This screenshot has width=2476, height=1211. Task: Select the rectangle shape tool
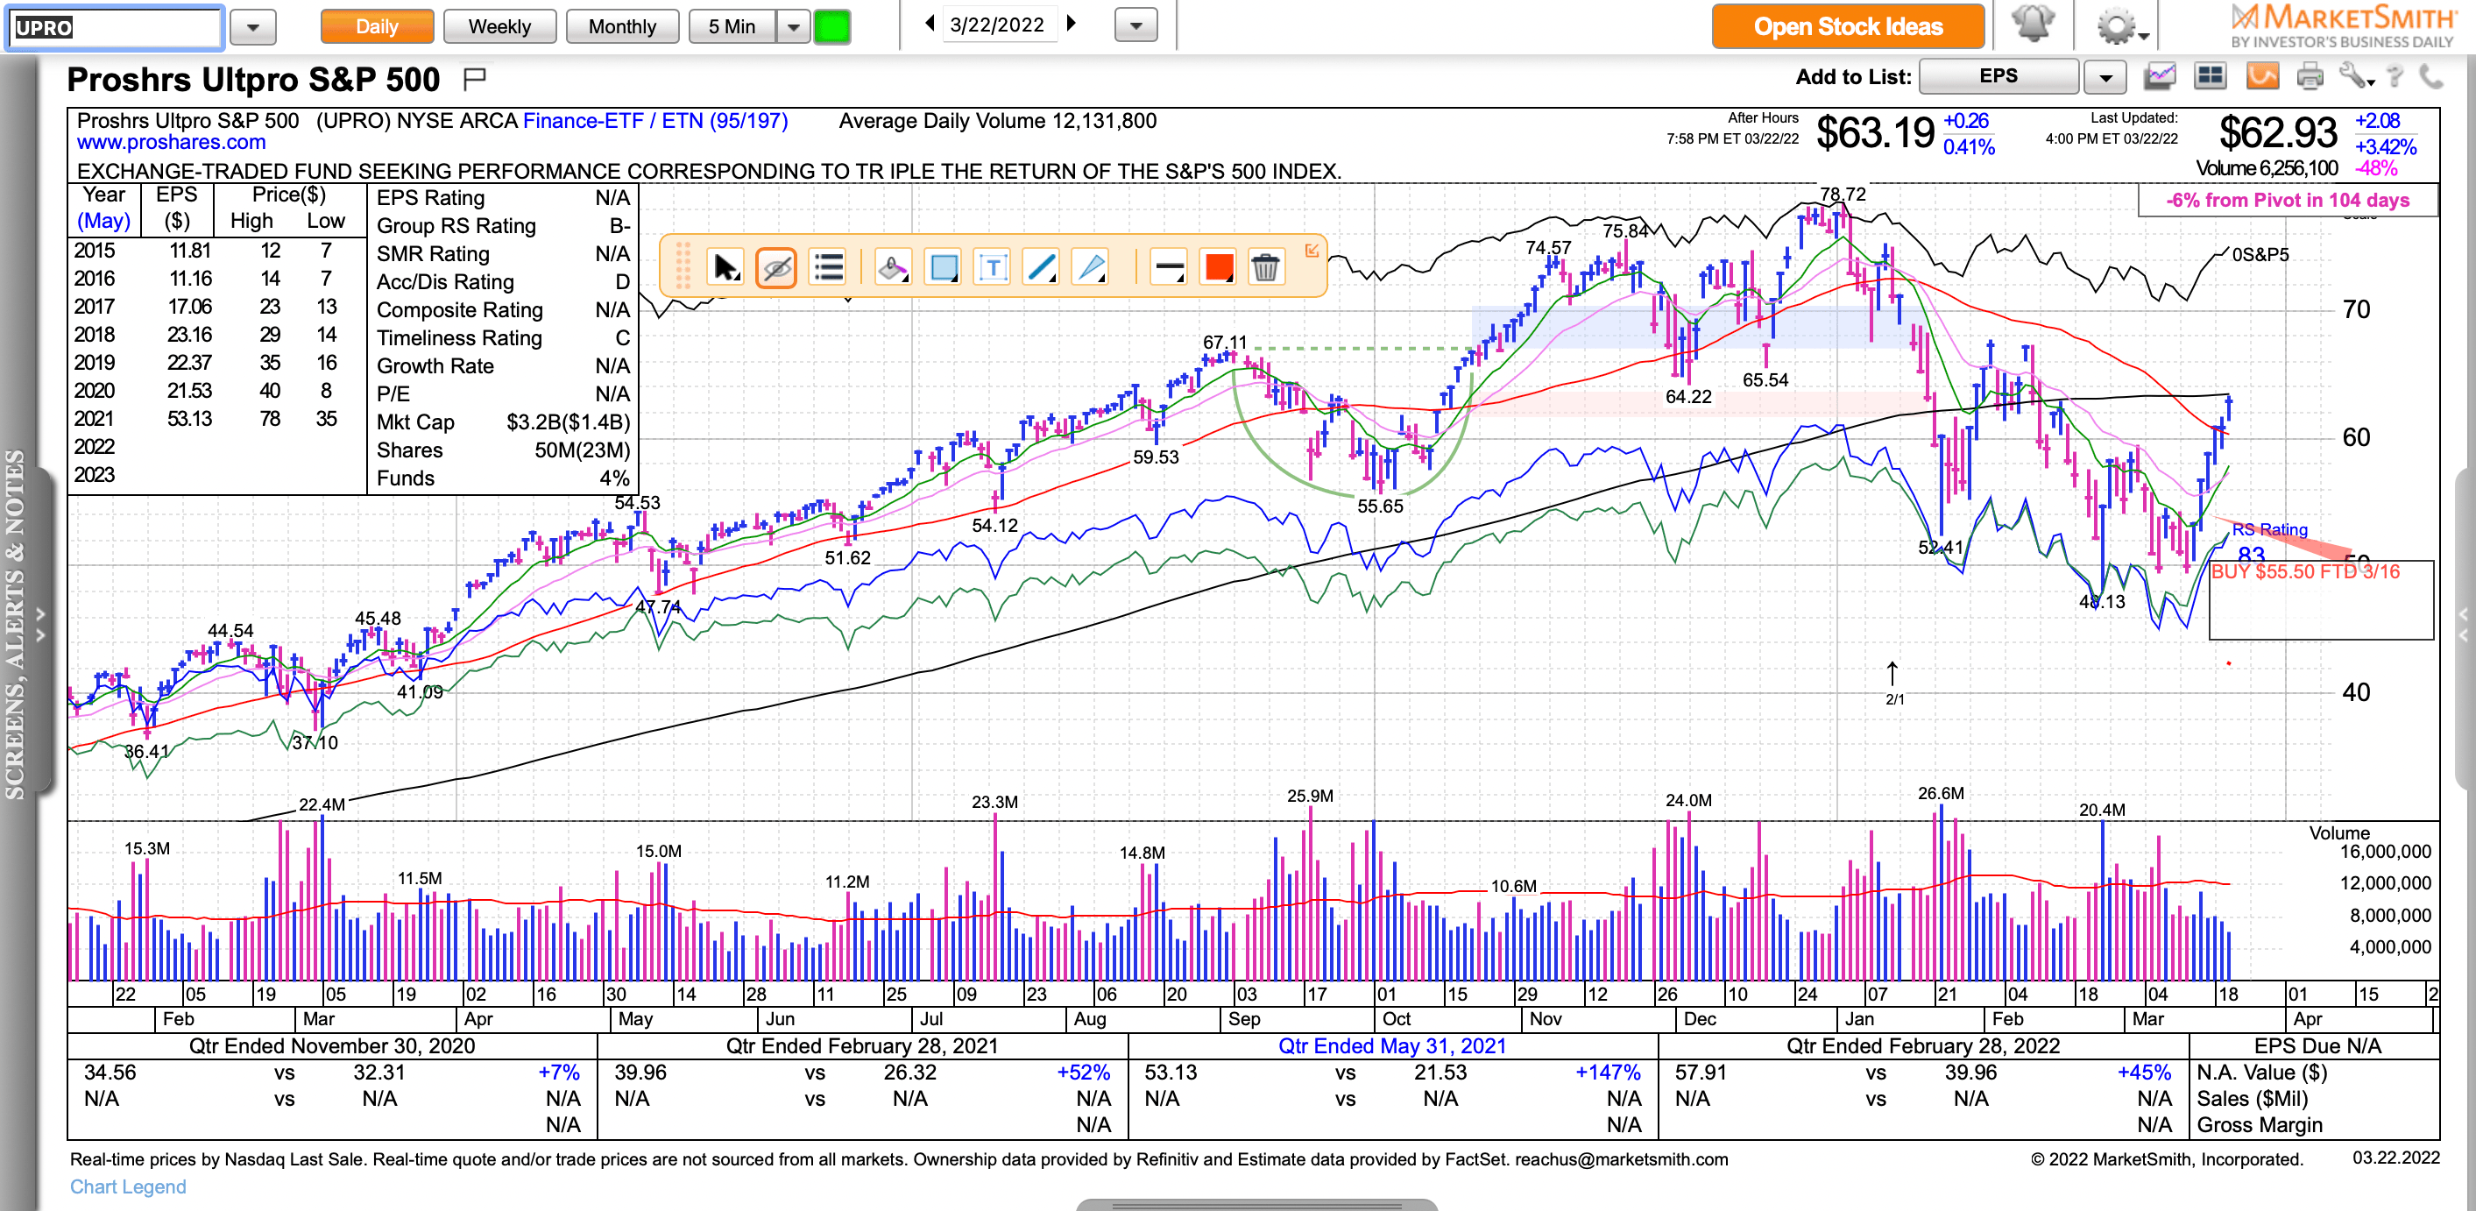point(943,266)
